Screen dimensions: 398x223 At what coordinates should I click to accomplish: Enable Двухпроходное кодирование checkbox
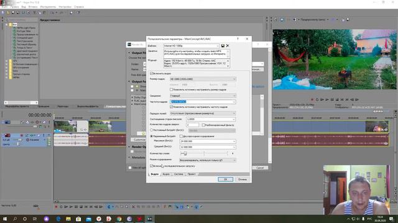pyautogui.click(x=181, y=136)
